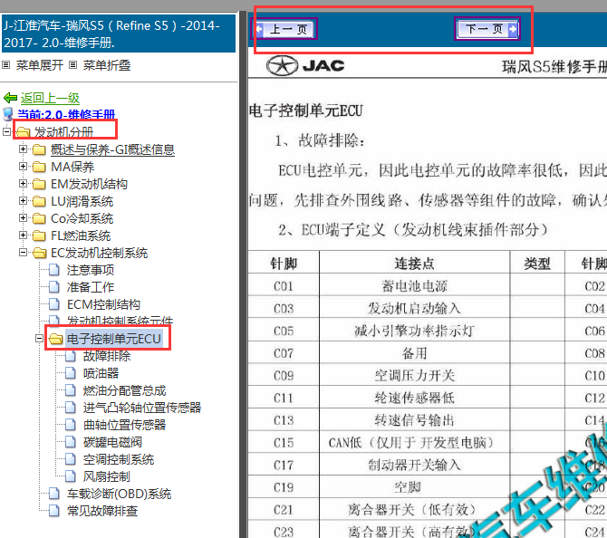
Task: Open the 喷油器 page
Action: [101, 373]
